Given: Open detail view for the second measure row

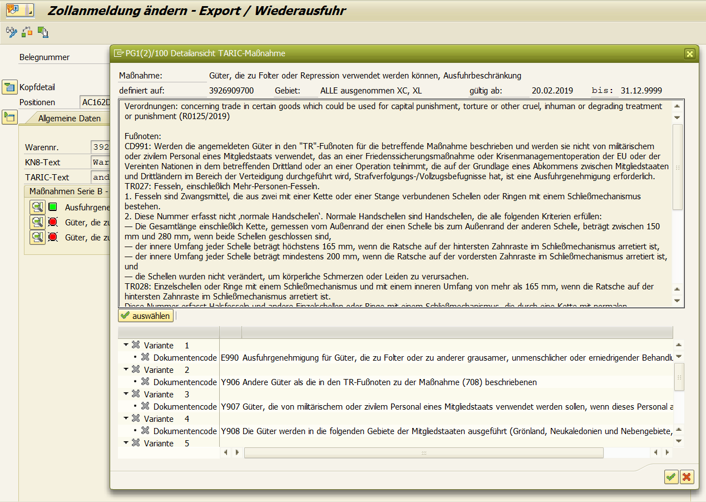Looking at the screenshot, I should click(37, 222).
